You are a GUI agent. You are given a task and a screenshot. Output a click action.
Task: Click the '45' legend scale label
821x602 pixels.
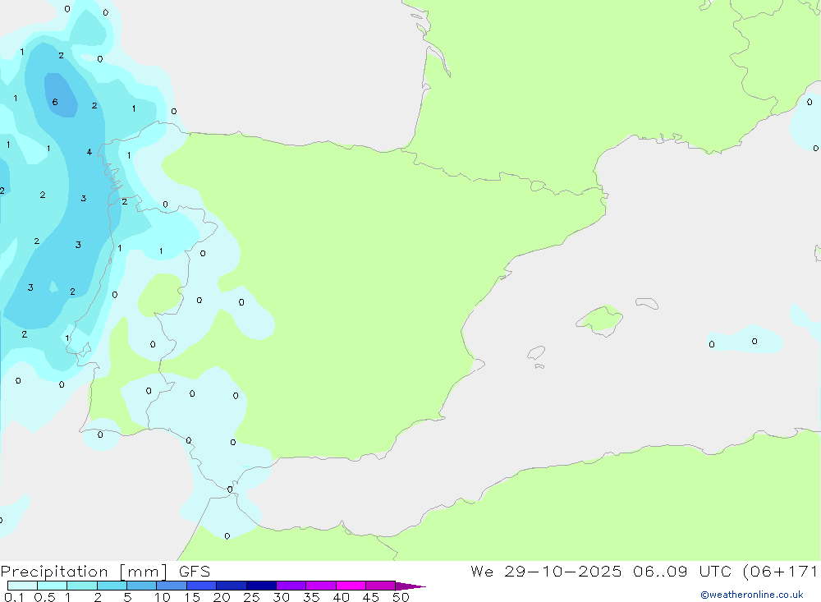click(x=371, y=597)
